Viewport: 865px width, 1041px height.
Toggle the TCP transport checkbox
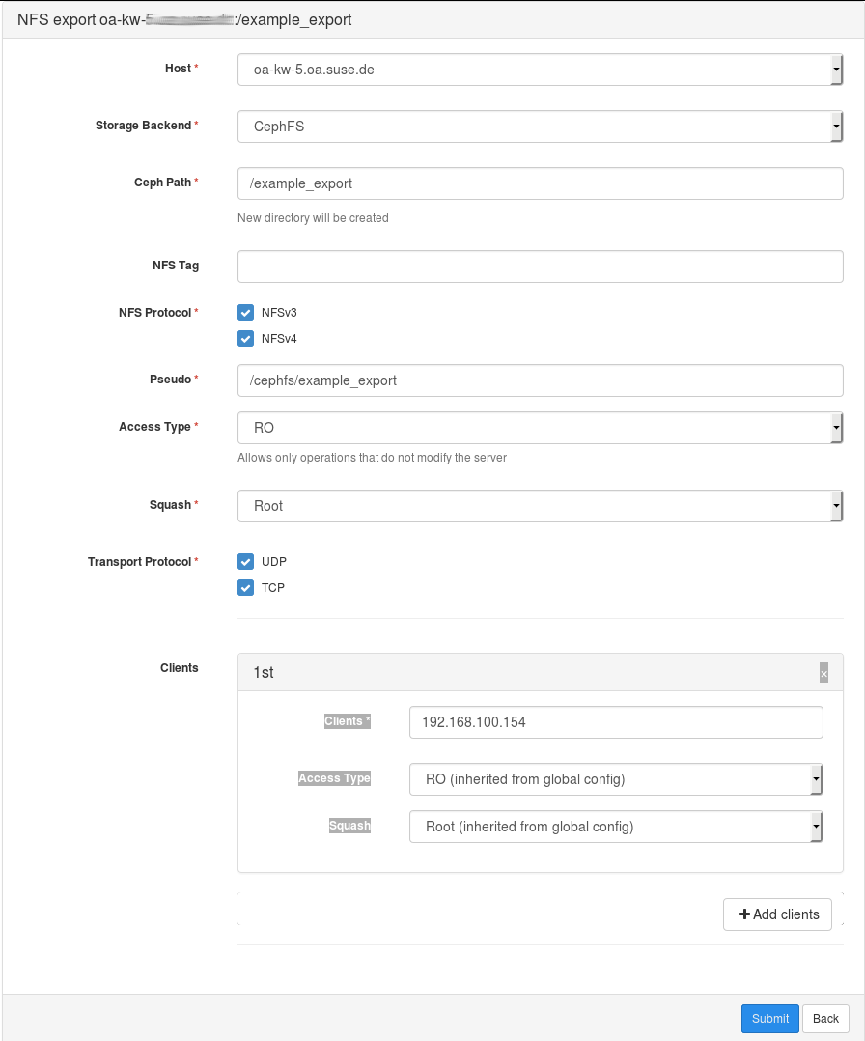click(x=245, y=588)
